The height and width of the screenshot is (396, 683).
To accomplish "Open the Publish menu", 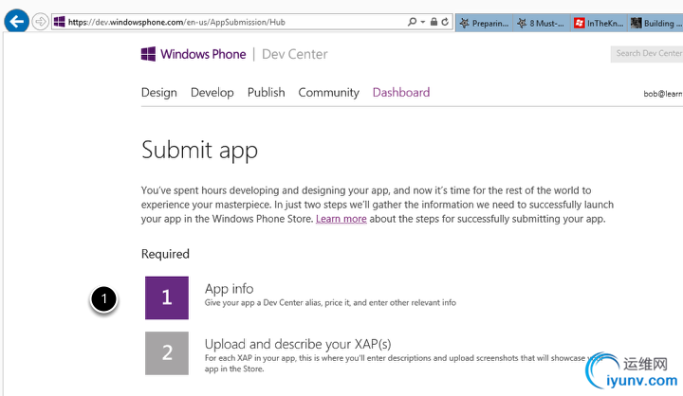I will pyautogui.click(x=267, y=92).
